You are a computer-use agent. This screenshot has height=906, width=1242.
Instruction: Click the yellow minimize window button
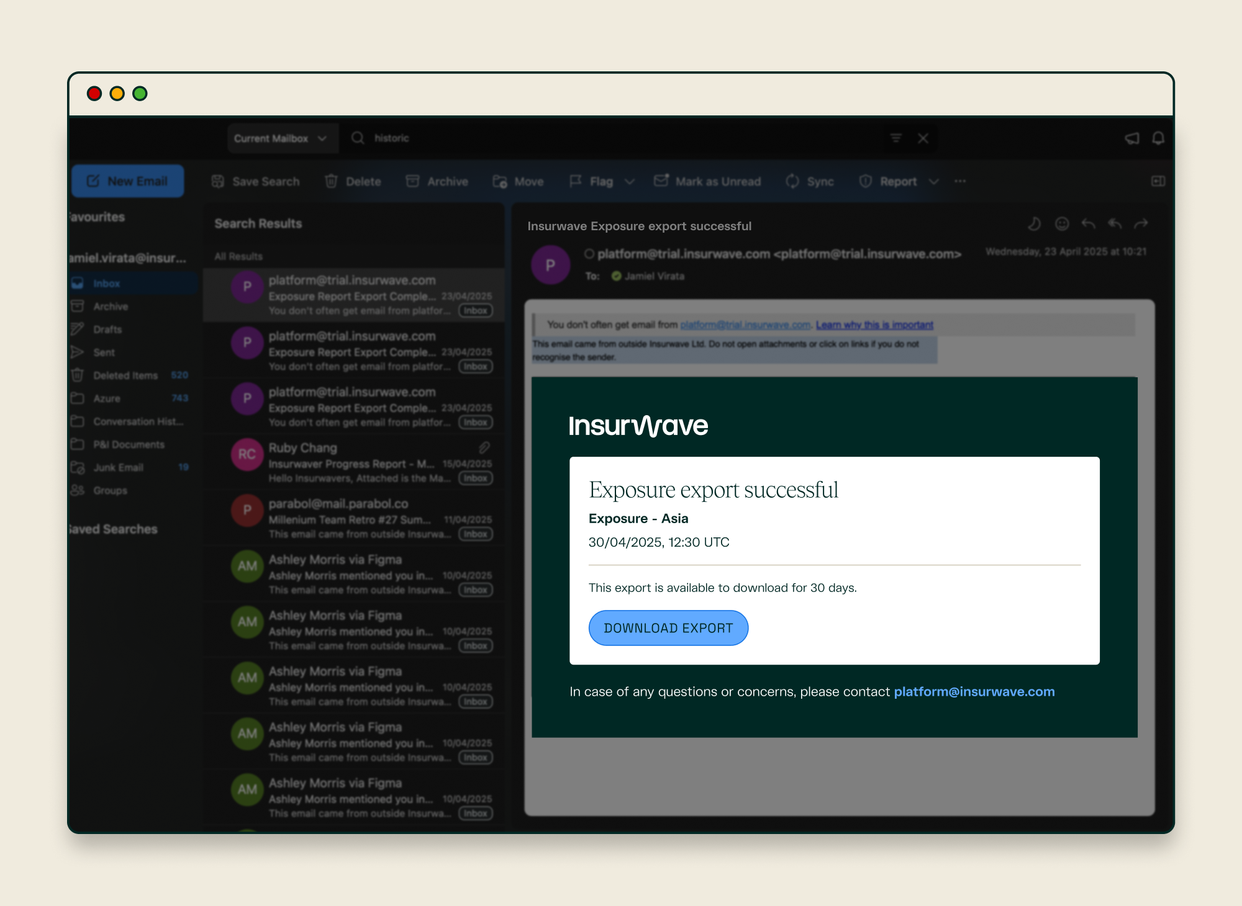pos(117,94)
